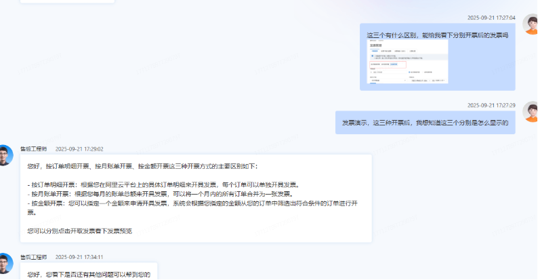Click the timestamp 2025-09-21 17:27:29
This screenshot has width=538, height=280.
coord(491,106)
